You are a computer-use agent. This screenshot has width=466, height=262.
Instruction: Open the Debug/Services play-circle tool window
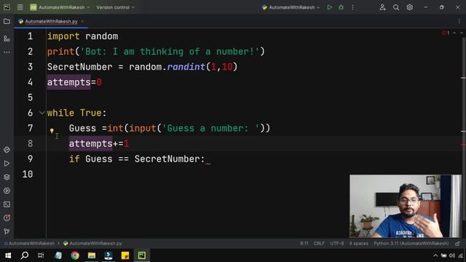(7, 191)
